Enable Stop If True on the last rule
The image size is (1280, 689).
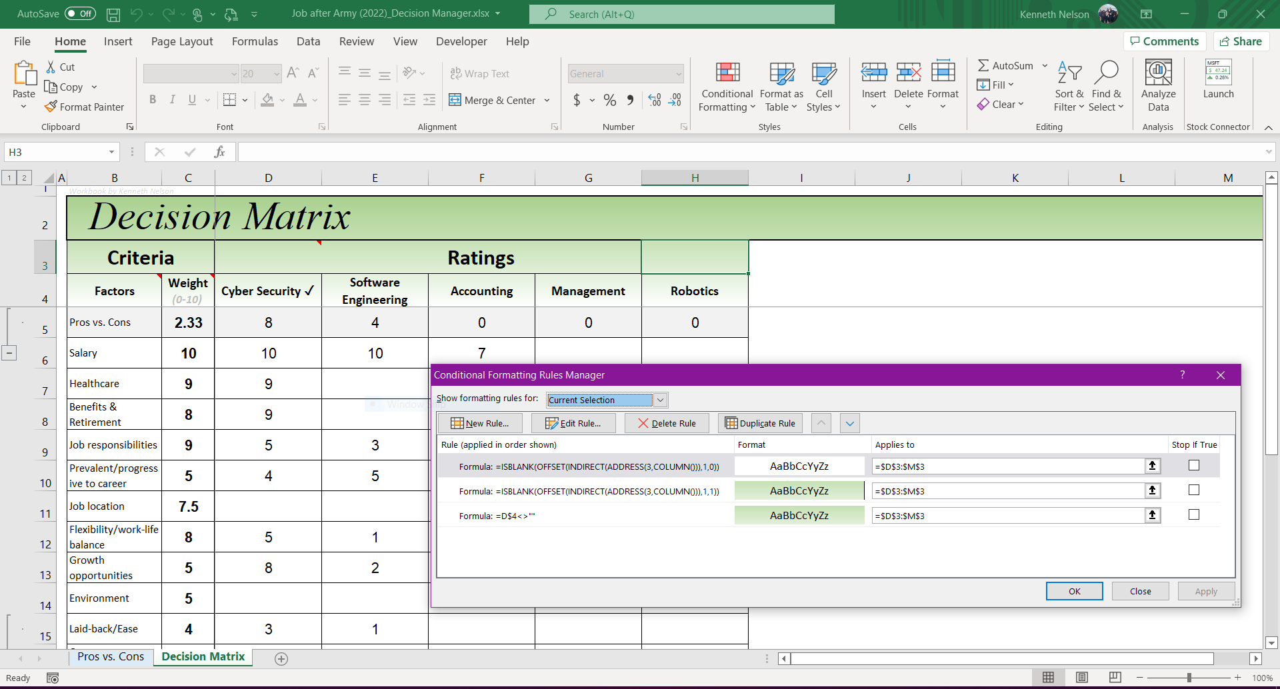point(1193,514)
